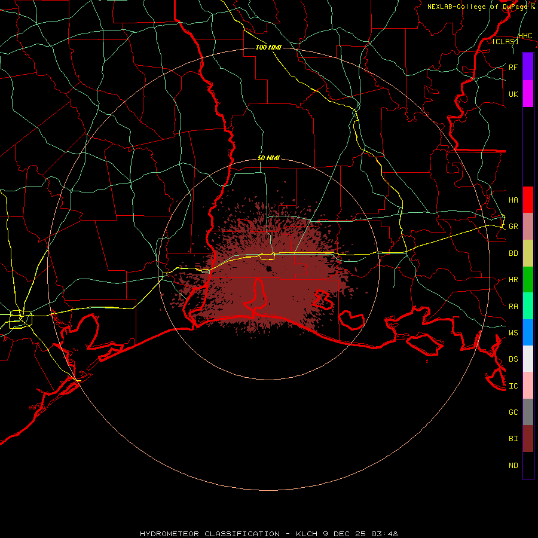Click the GR pink-brown legend swatch
The image size is (538, 538).
point(528,227)
